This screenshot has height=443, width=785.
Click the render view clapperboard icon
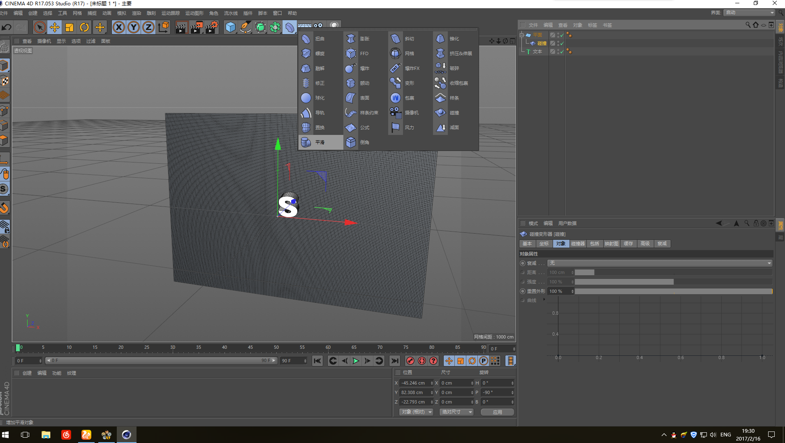tap(181, 28)
